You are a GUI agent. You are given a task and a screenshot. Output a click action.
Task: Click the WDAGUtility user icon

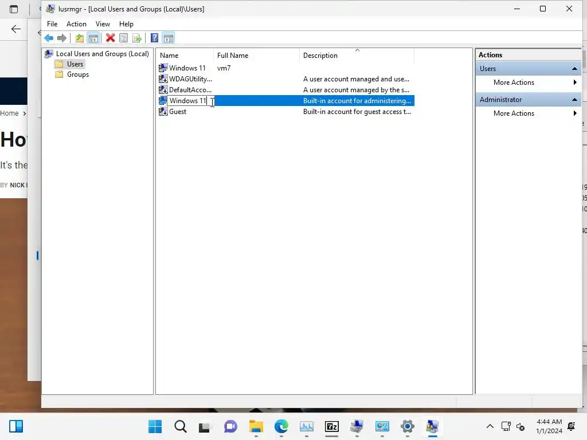163,79
